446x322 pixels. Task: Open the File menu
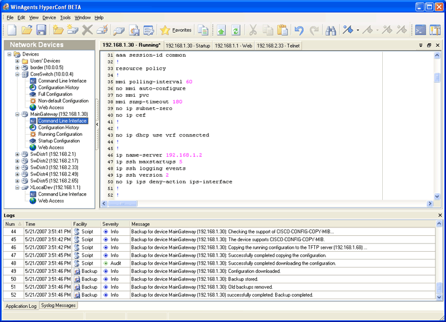[x=10, y=18]
